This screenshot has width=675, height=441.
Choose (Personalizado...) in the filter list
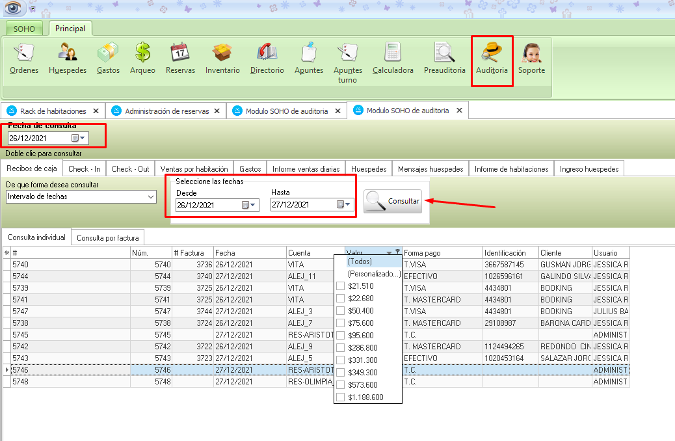coord(373,274)
